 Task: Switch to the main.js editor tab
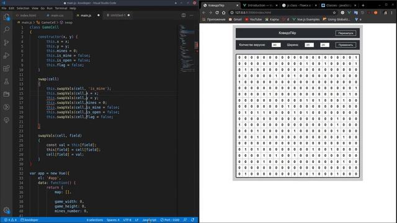(x=88, y=15)
